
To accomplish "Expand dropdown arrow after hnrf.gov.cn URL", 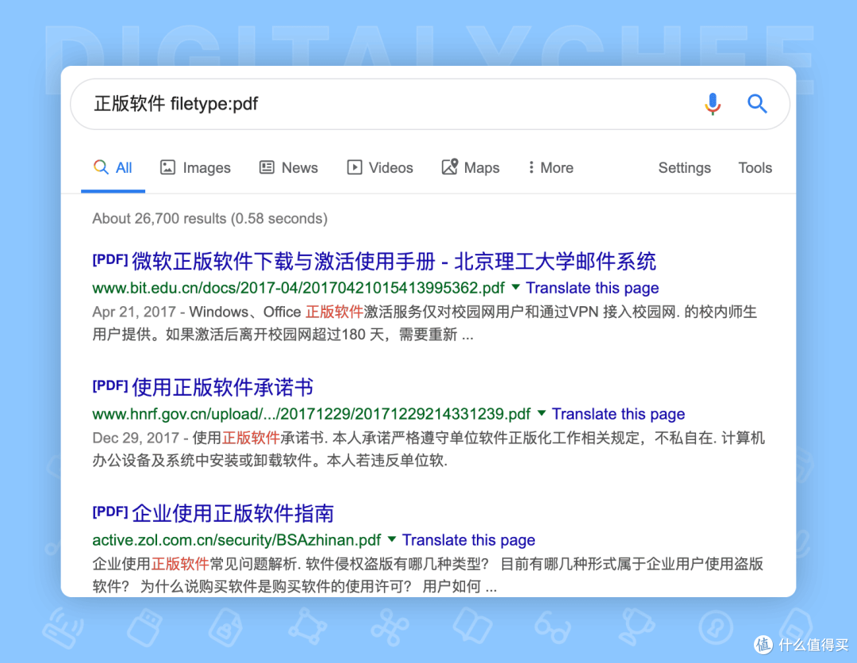I will pyautogui.click(x=541, y=413).
